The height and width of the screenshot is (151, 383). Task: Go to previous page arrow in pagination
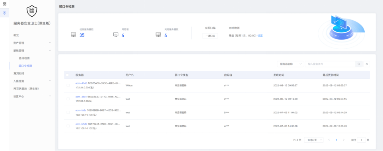click(x=329, y=140)
